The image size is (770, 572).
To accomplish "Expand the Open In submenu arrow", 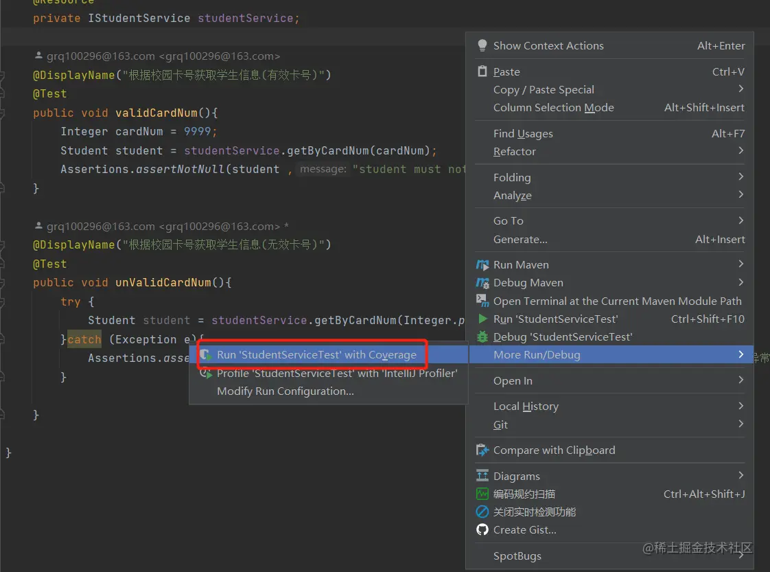I will click(740, 380).
